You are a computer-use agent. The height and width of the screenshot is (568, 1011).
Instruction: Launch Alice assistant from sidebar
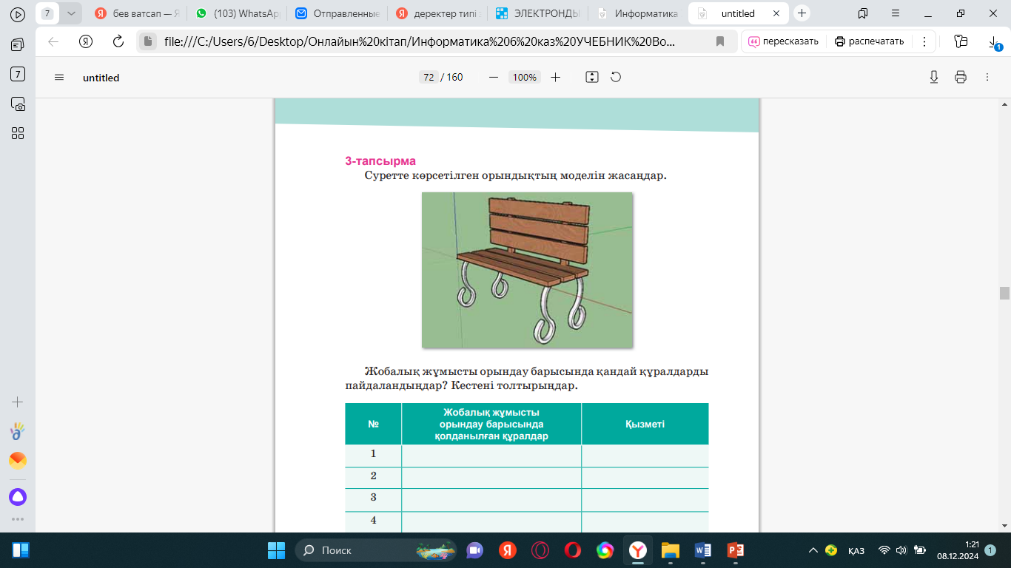(18, 496)
